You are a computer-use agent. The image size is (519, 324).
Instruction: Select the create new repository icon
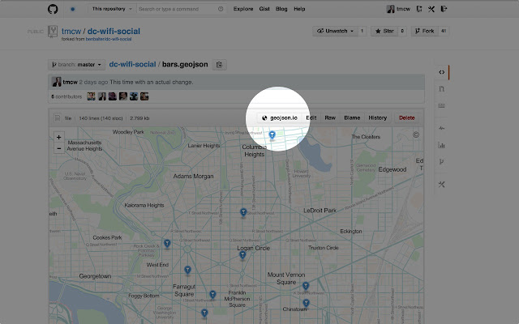click(x=419, y=9)
